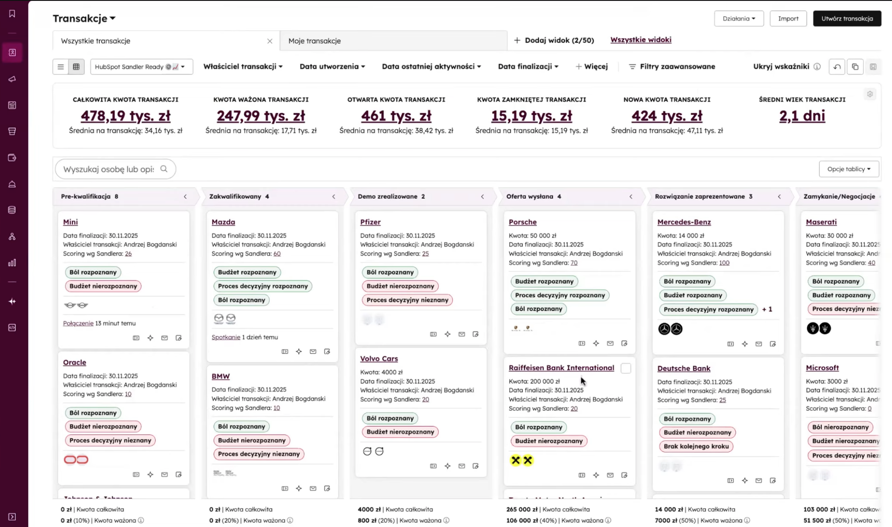This screenshot has width=892, height=527.
Task: Click the clone board icon next to undo
Action: click(x=855, y=67)
